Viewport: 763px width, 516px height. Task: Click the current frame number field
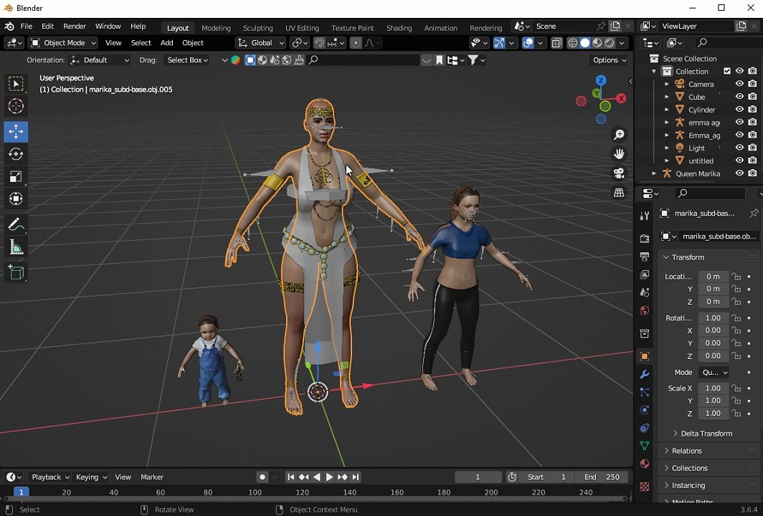point(478,477)
